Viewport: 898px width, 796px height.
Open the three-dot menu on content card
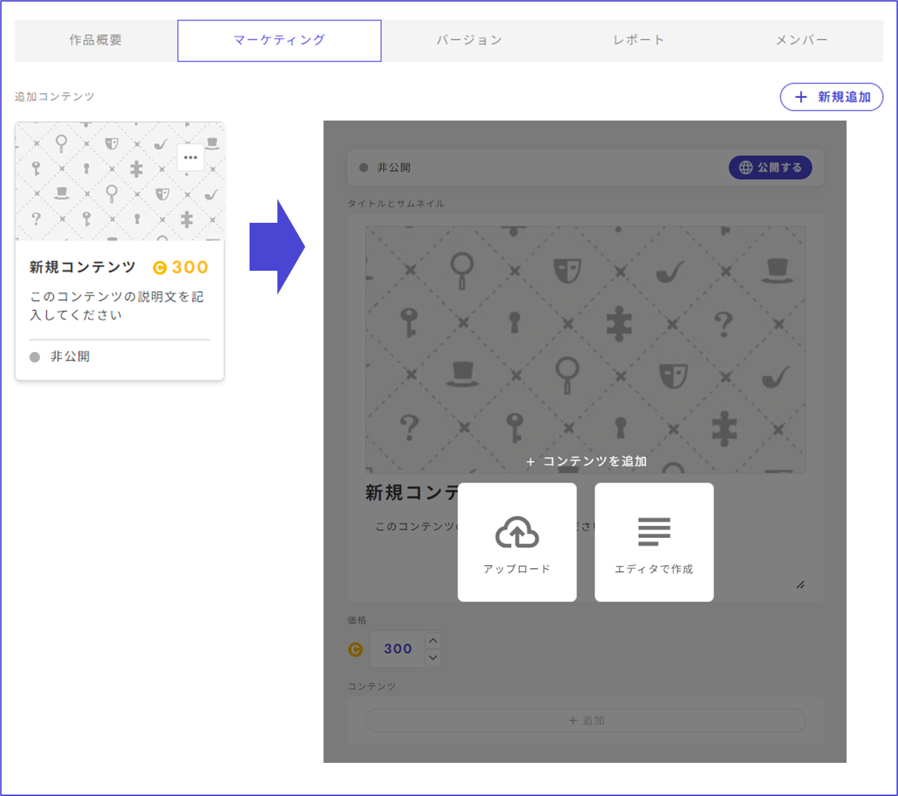tap(190, 158)
